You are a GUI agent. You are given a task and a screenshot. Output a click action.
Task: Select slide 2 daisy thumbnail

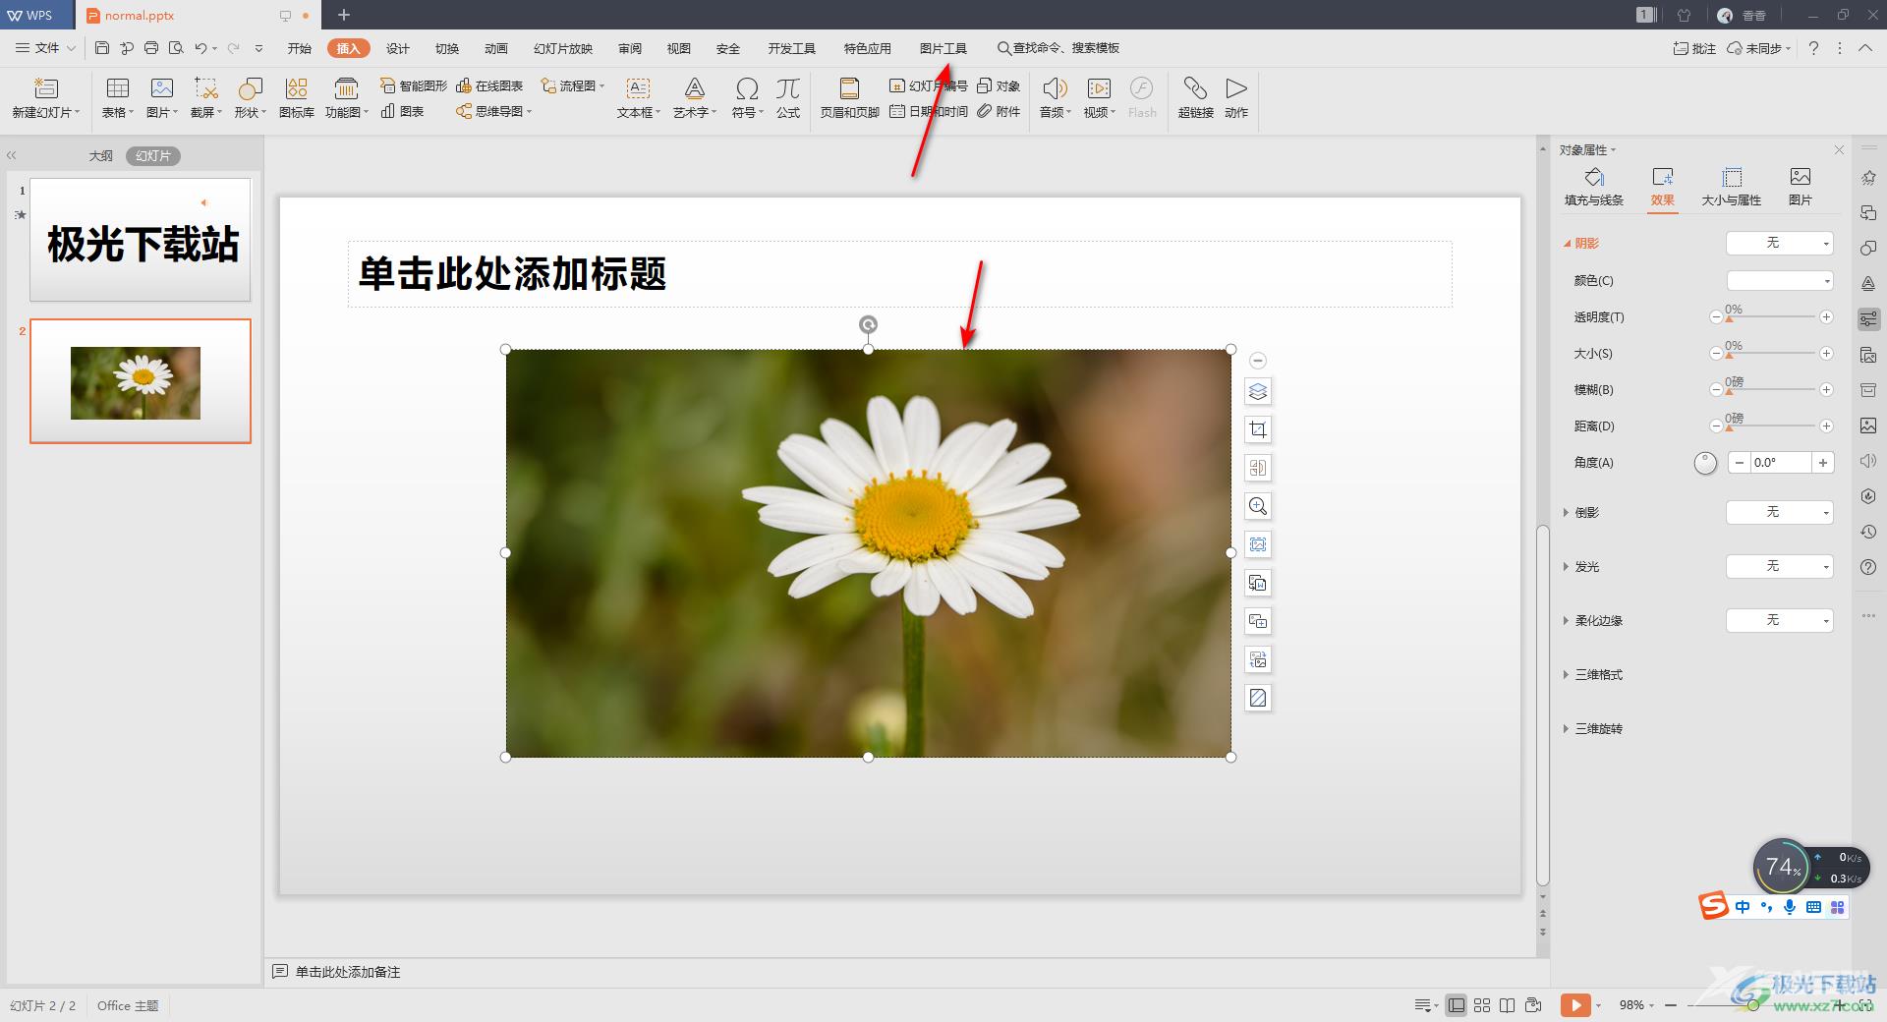coord(141,381)
